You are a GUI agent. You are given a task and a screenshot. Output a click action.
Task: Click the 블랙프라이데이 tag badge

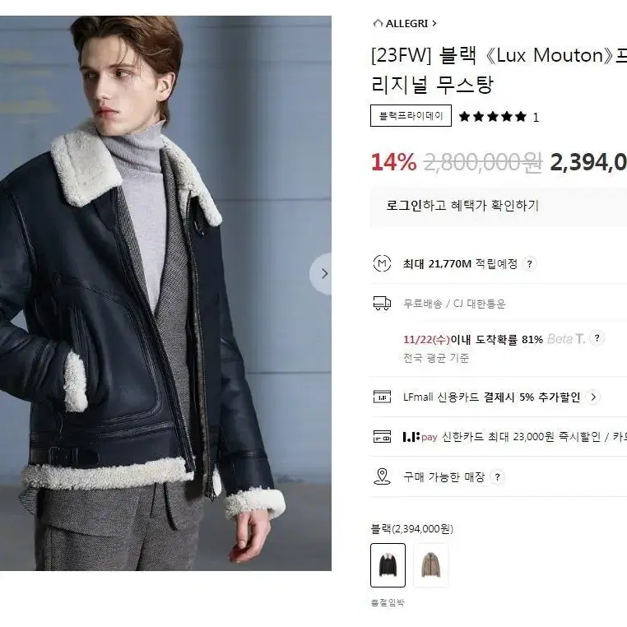coord(411,115)
